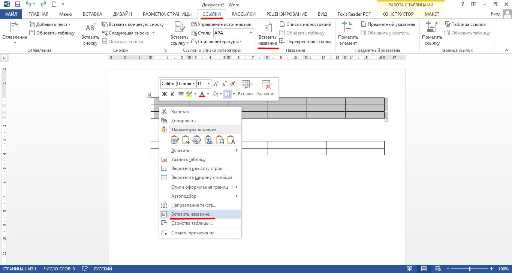Choose Вставить название in context menu
The image size is (512, 273).
coord(200,214)
